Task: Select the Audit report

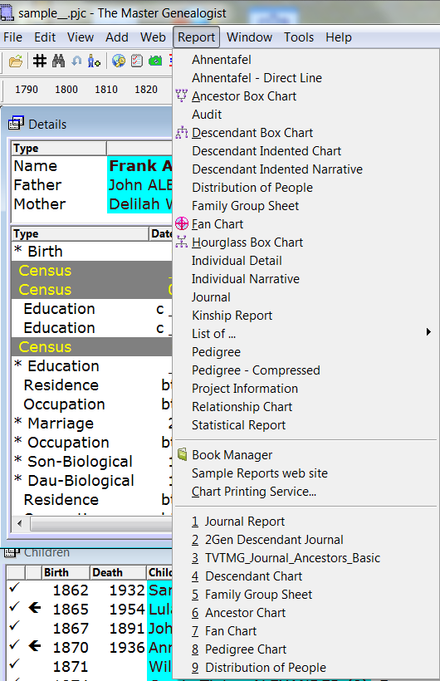Action: 207,115
